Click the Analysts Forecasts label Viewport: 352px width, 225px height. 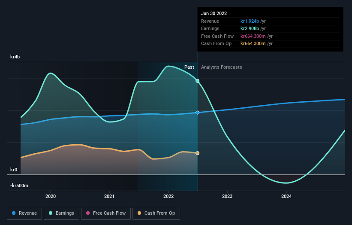point(221,67)
